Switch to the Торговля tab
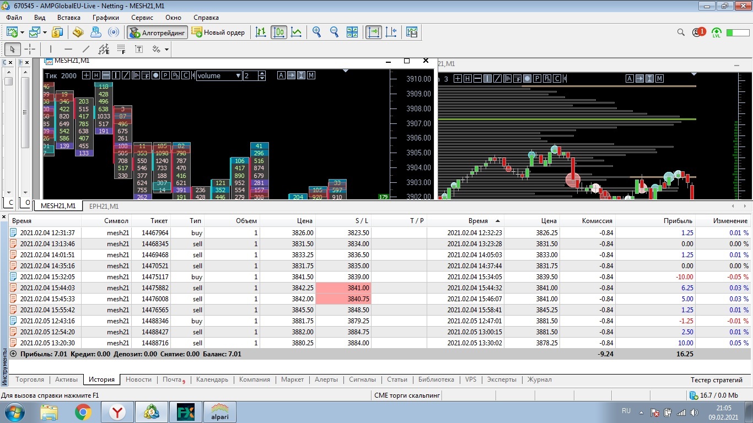Viewport: 753px width, 423px height. click(x=30, y=379)
